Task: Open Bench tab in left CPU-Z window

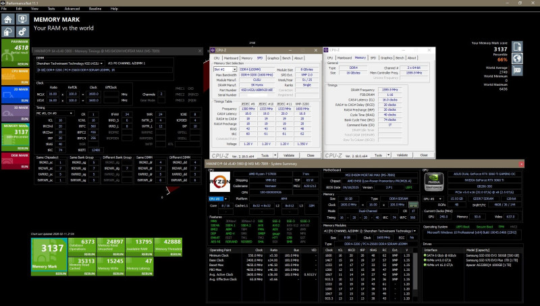Action: 286,58
